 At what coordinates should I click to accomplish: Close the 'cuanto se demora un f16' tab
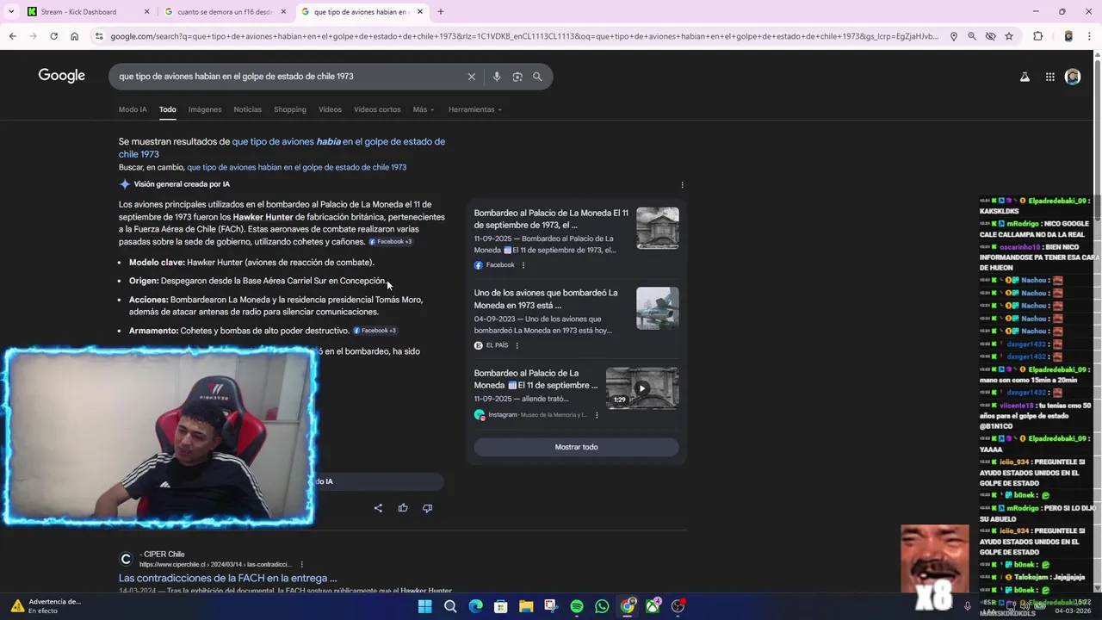tap(283, 12)
